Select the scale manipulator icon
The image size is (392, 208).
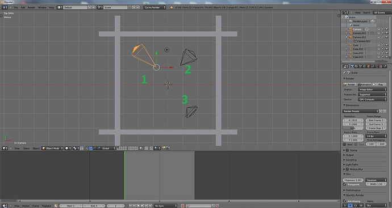click(x=98, y=148)
